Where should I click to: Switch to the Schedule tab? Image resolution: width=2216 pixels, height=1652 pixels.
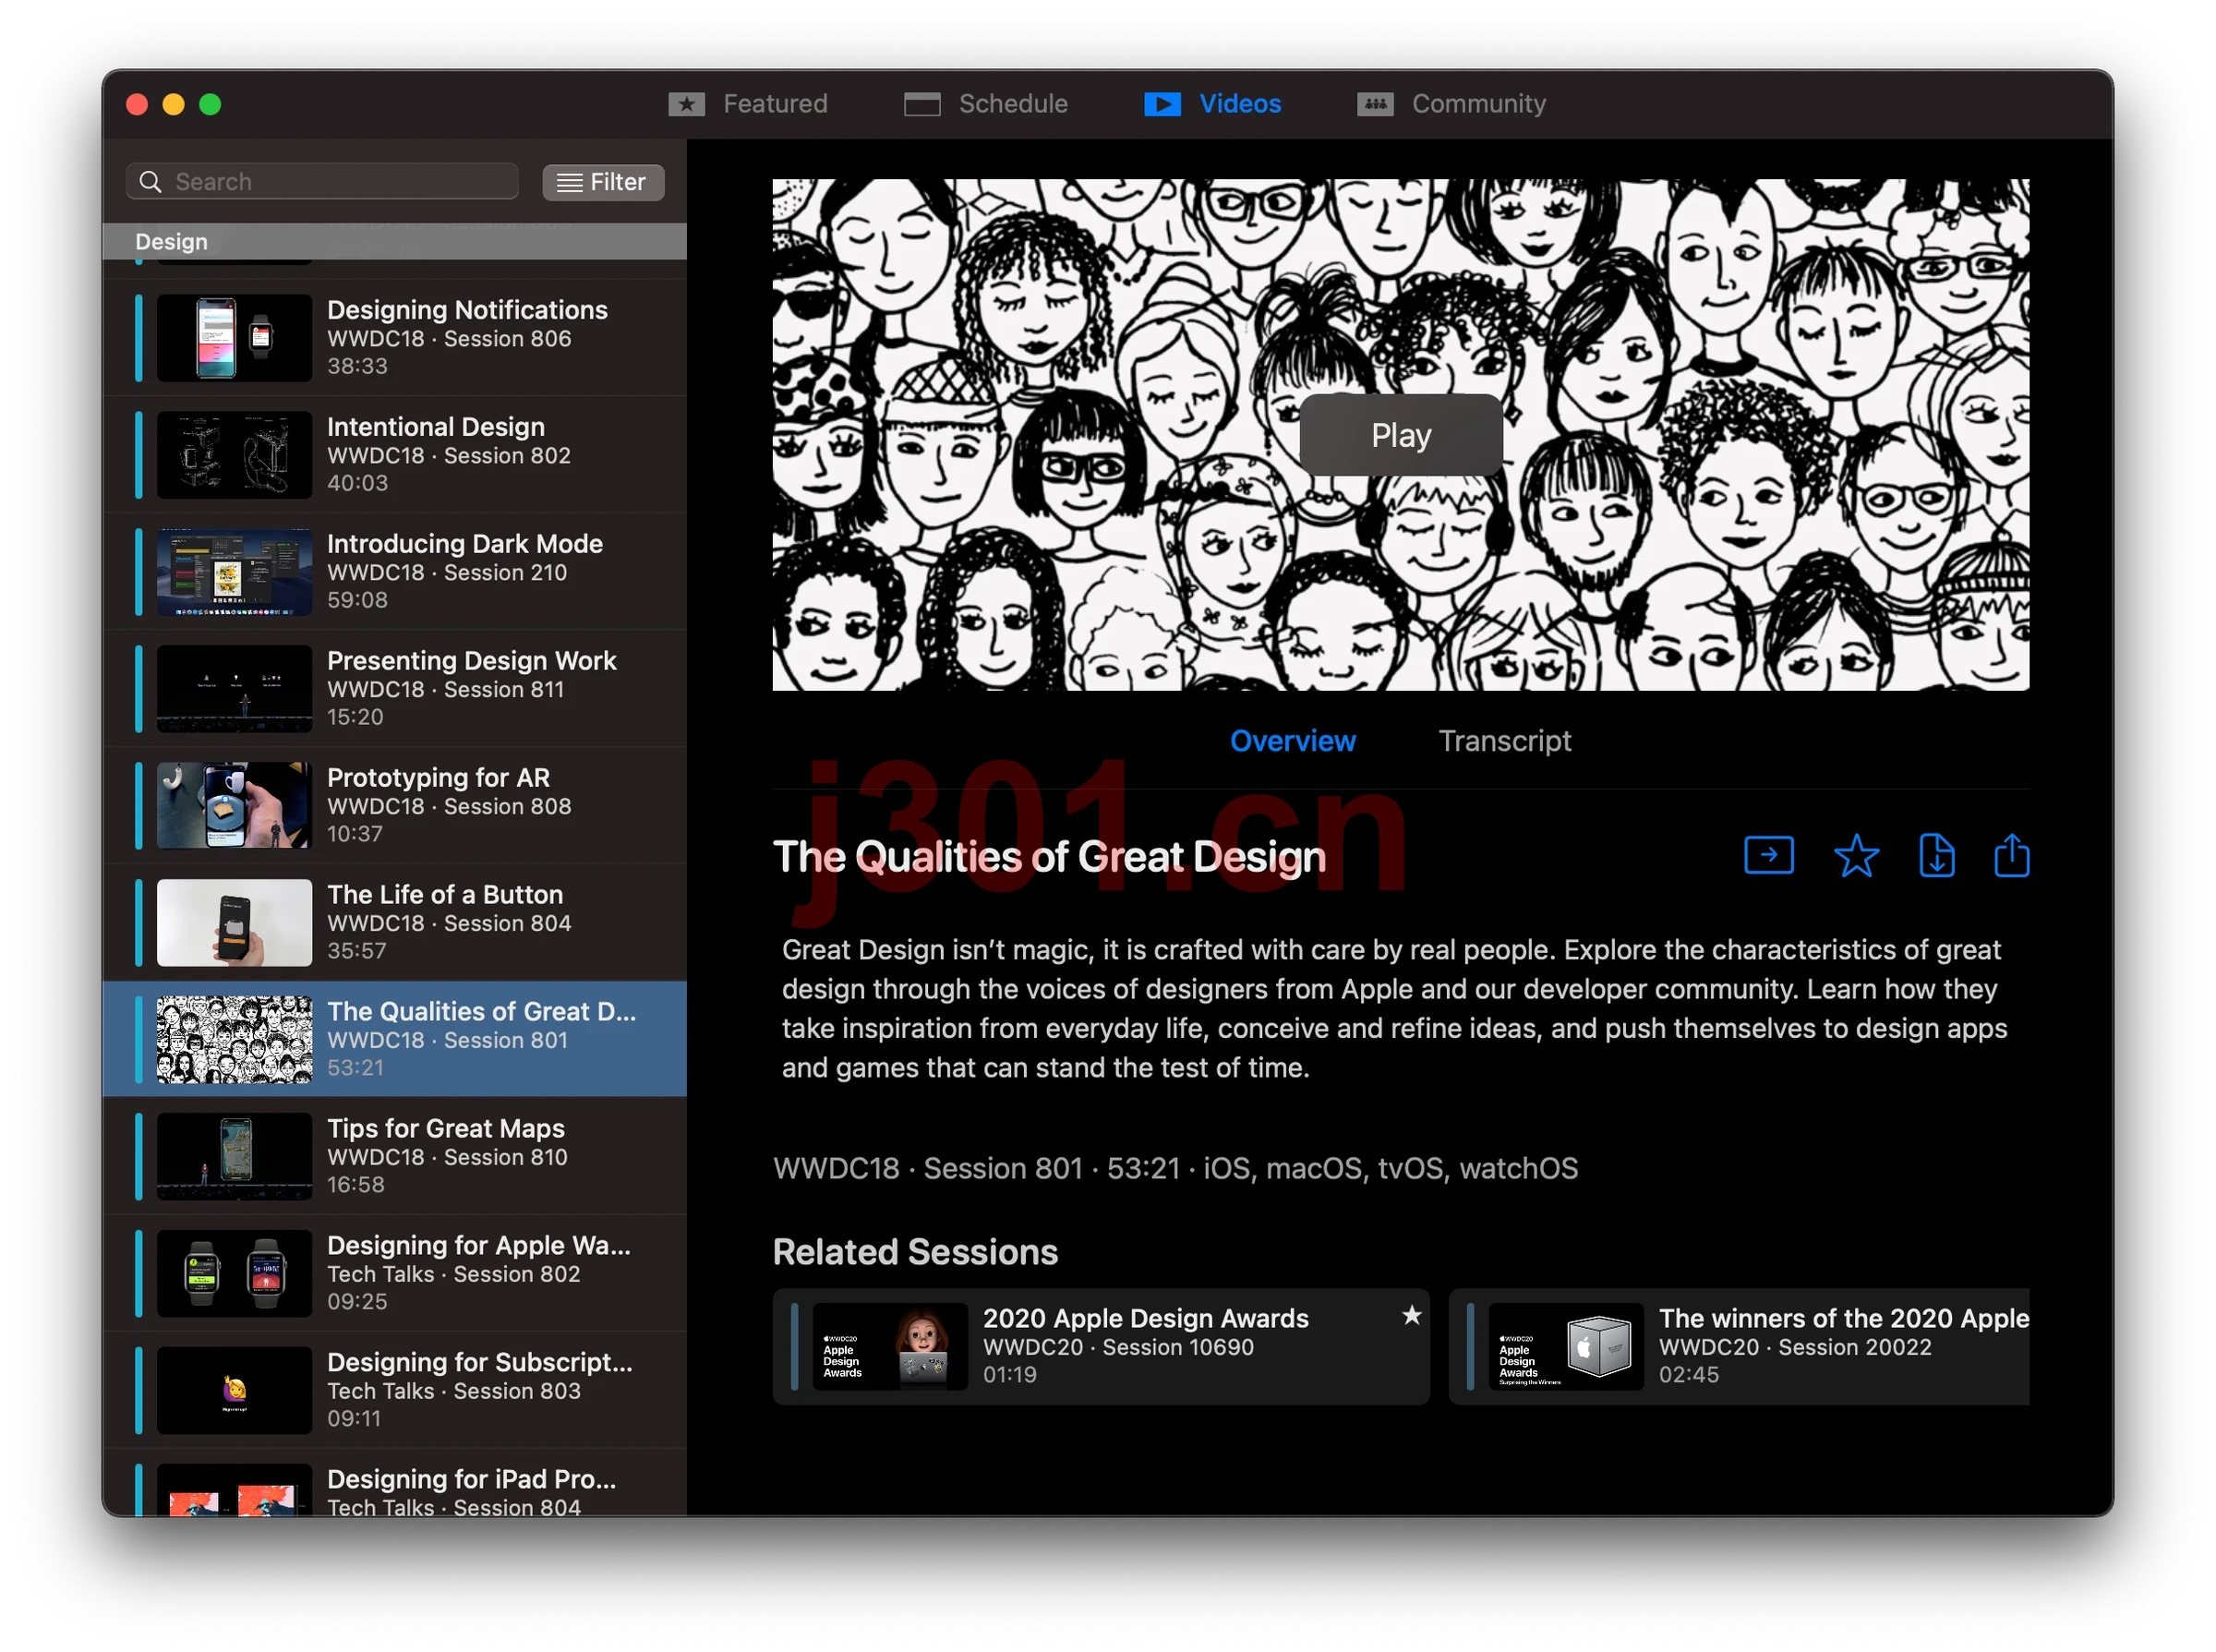(x=985, y=104)
